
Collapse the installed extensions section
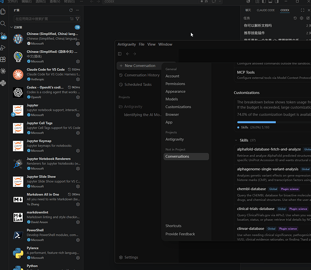tap(11, 27)
